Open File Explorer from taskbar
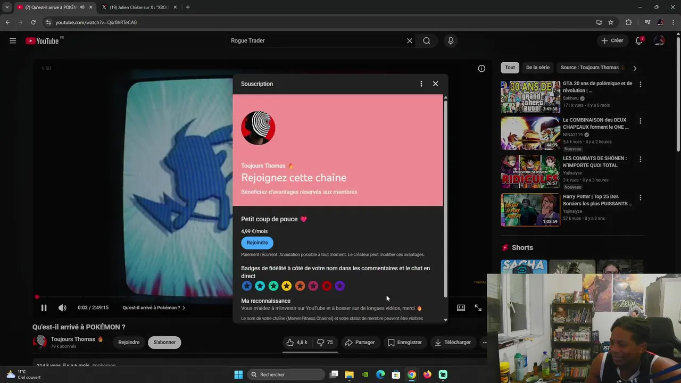 point(350,374)
